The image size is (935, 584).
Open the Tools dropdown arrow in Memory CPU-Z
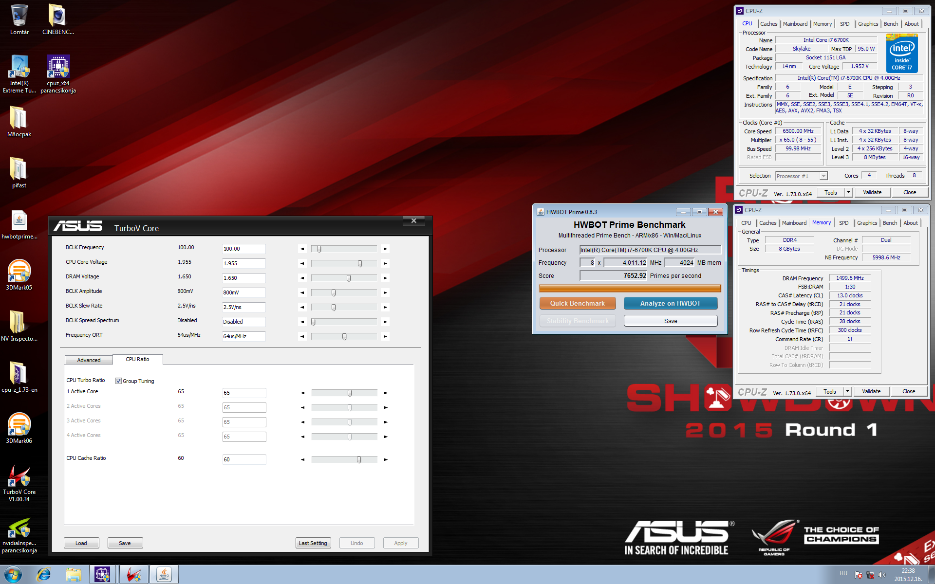point(847,391)
